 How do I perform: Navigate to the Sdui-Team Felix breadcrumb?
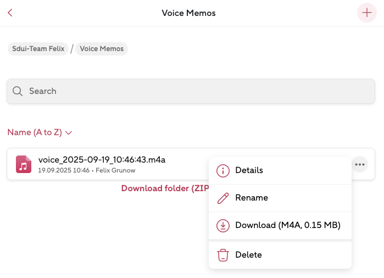[x=38, y=49]
